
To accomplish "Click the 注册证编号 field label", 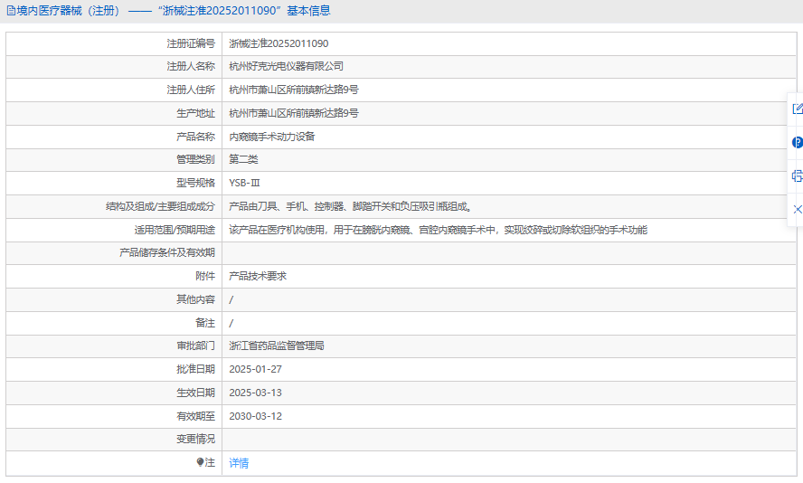I will tap(191, 43).
